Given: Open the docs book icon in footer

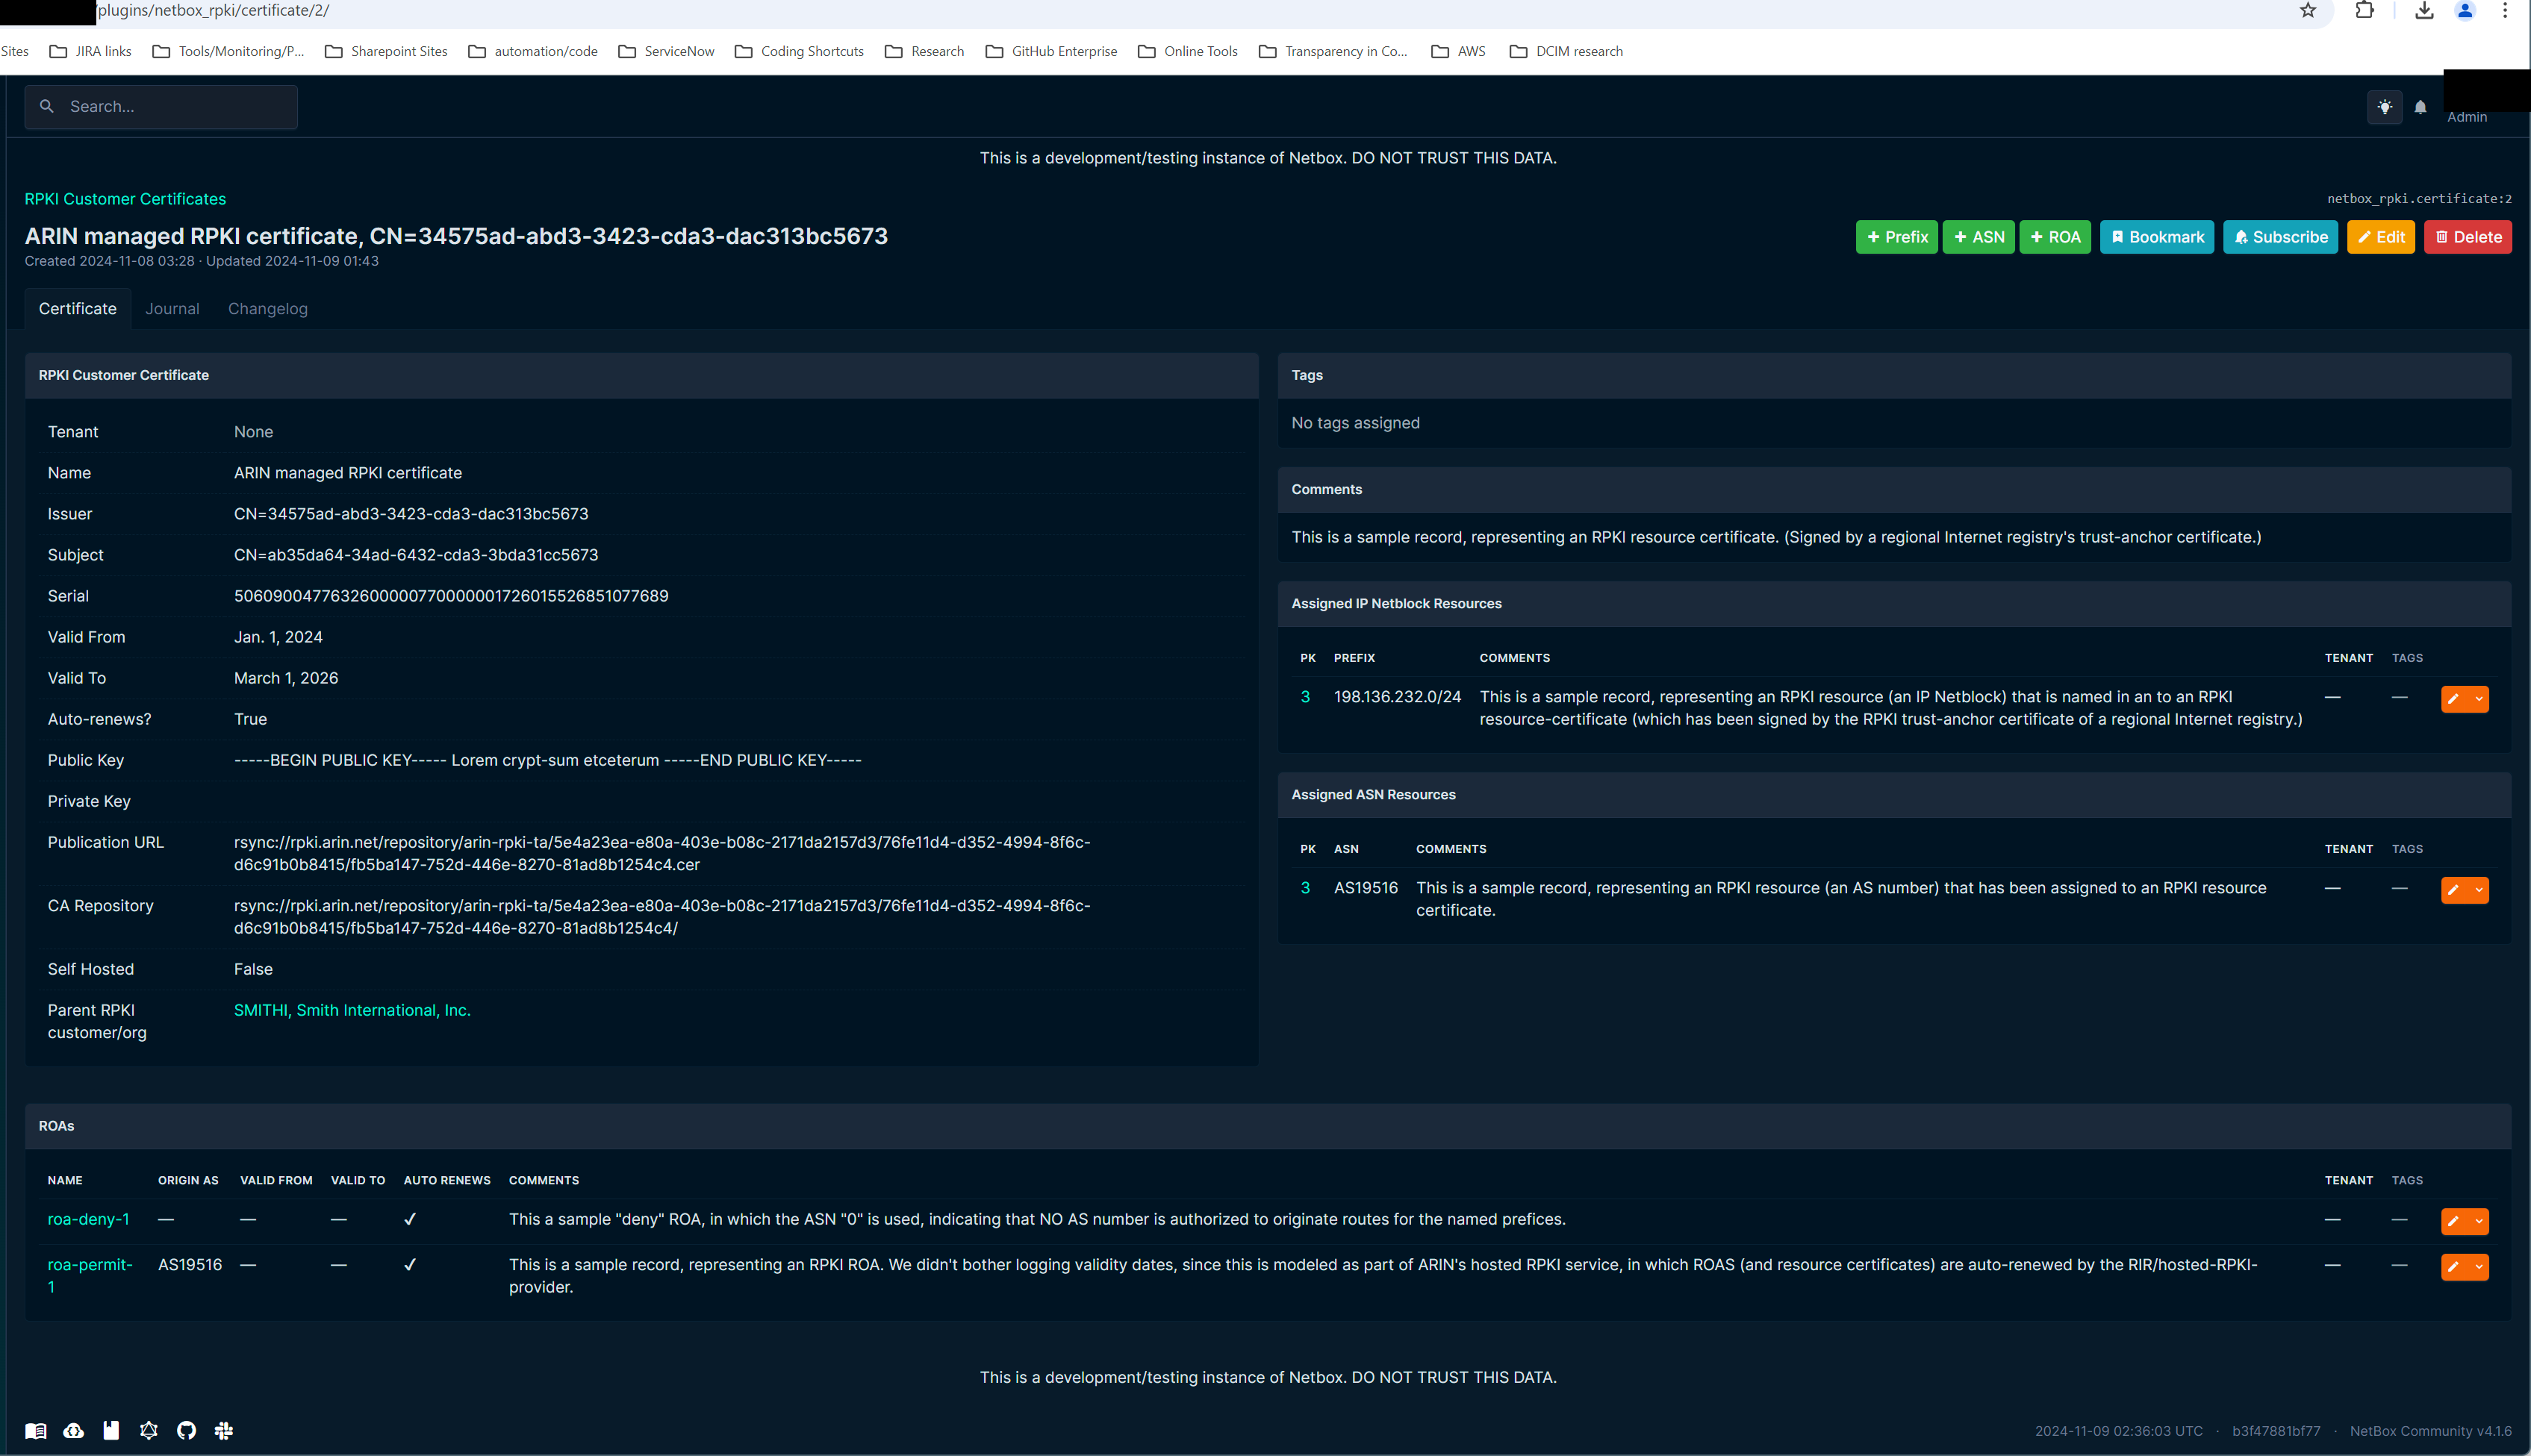Looking at the screenshot, I should [x=36, y=1431].
